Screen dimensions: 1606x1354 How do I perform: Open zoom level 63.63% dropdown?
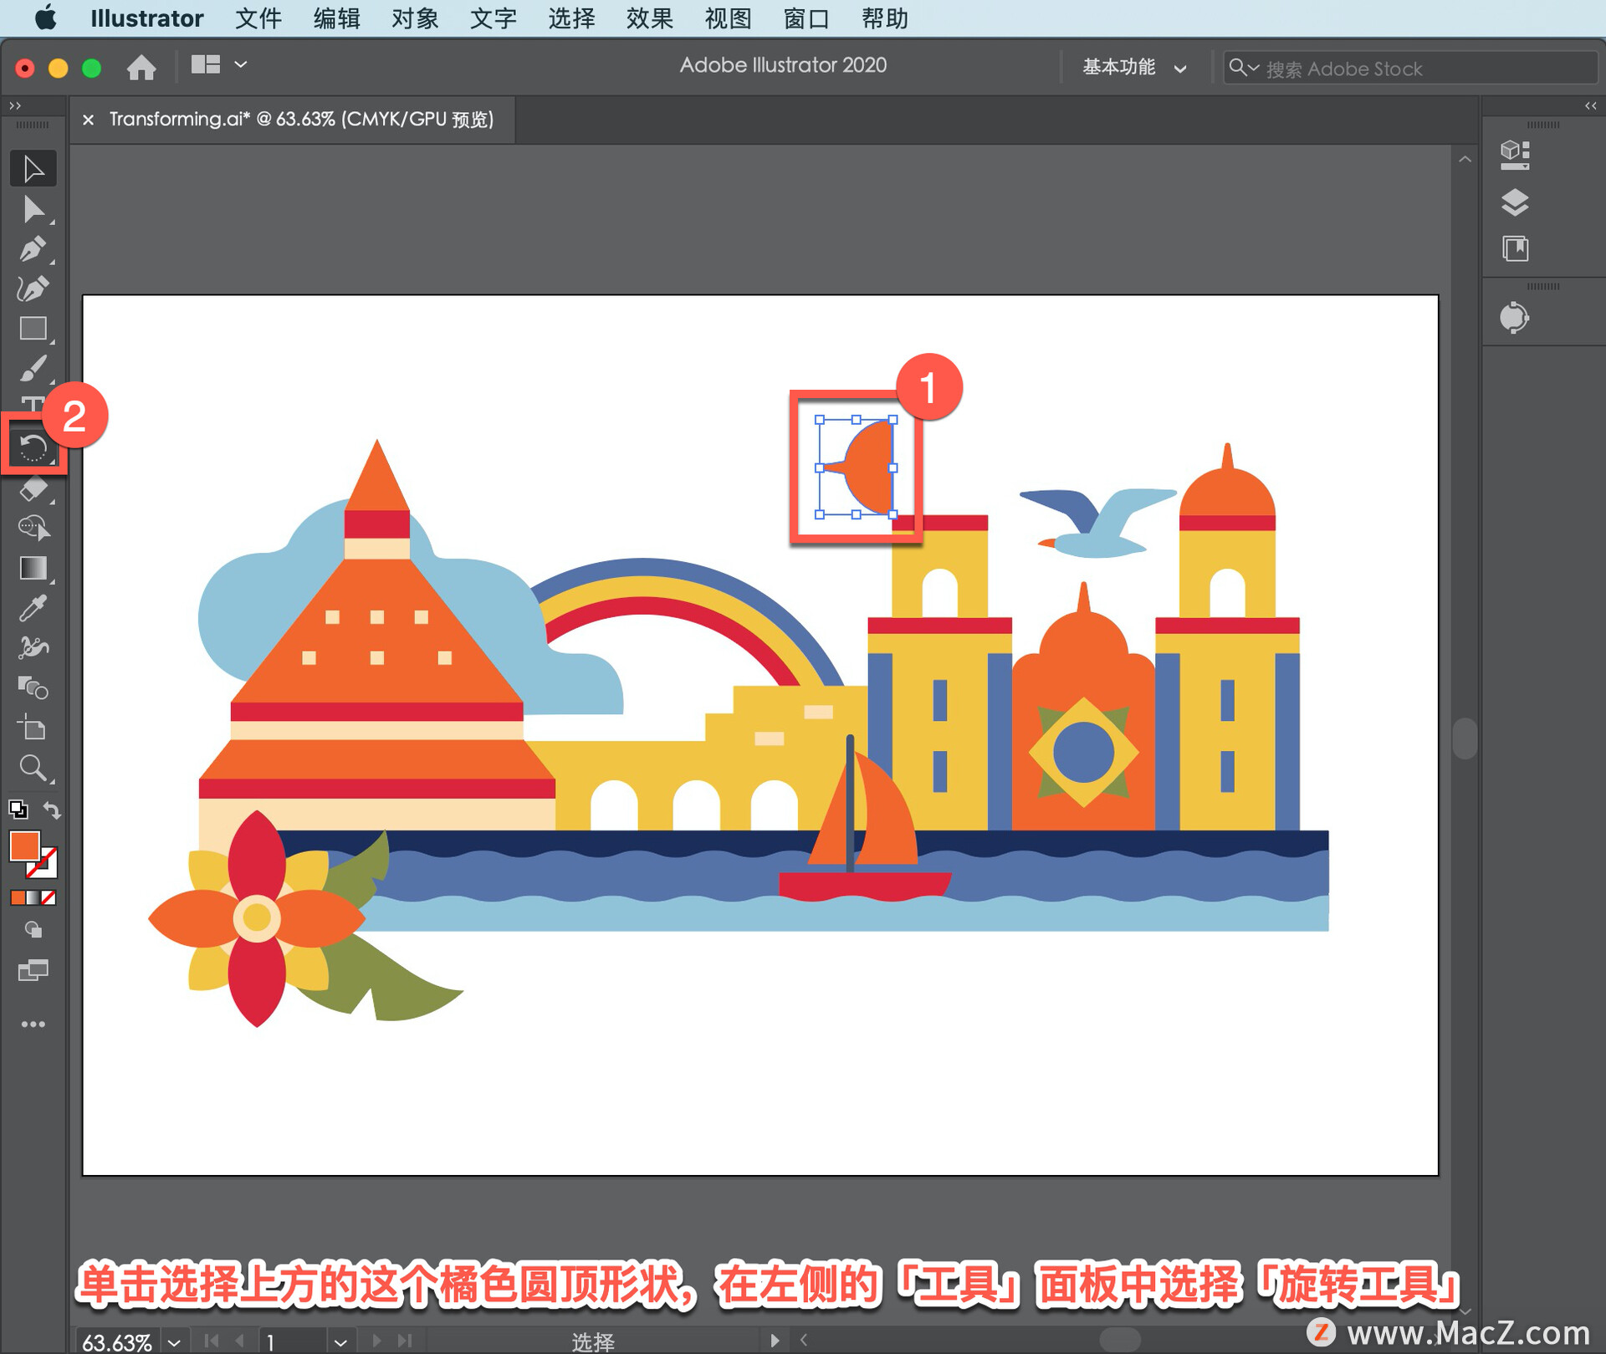pyautogui.click(x=174, y=1342)
